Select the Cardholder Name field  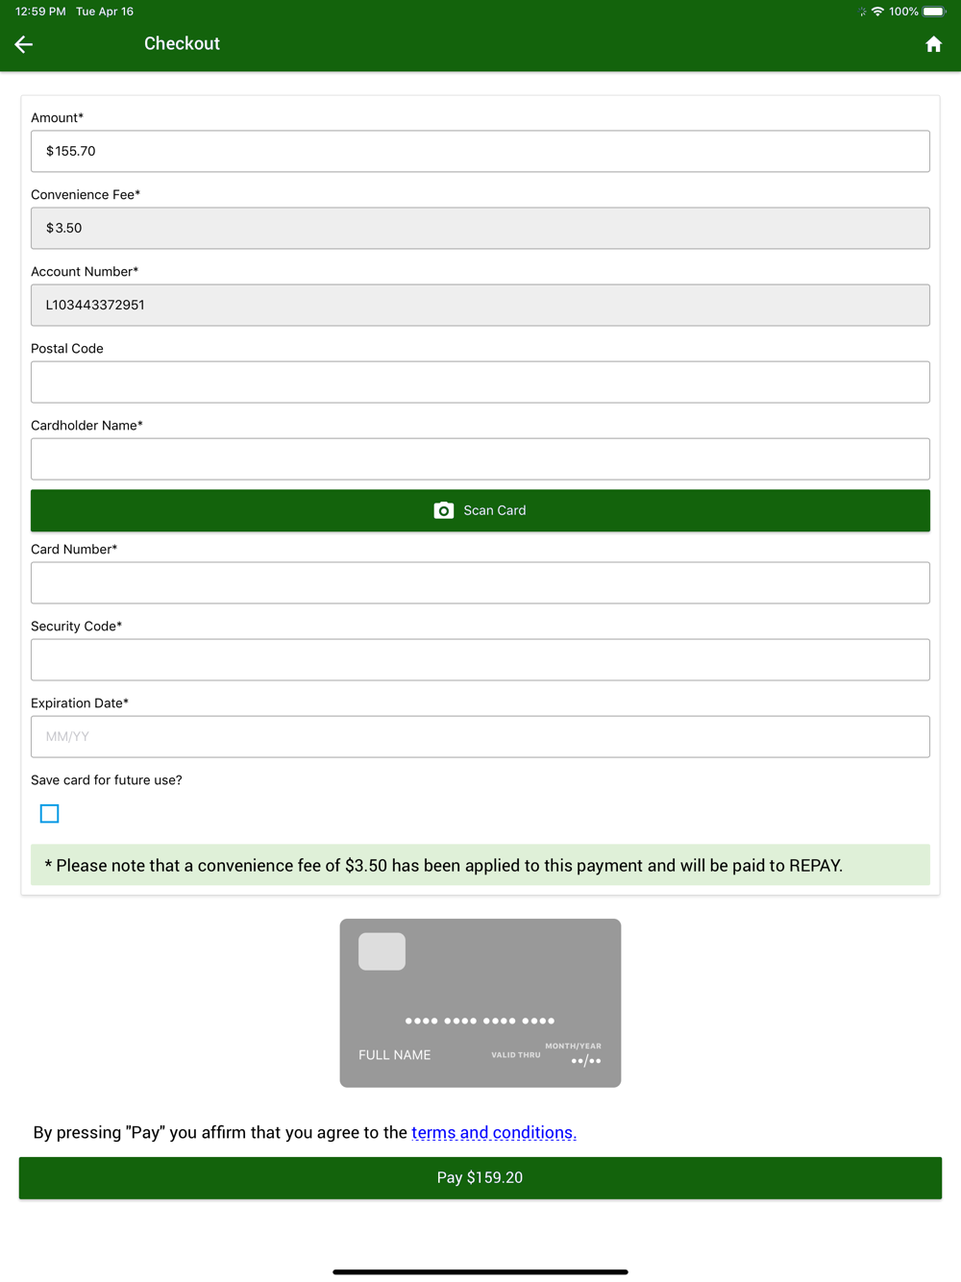pyautogui.click(x=480, y=458)
